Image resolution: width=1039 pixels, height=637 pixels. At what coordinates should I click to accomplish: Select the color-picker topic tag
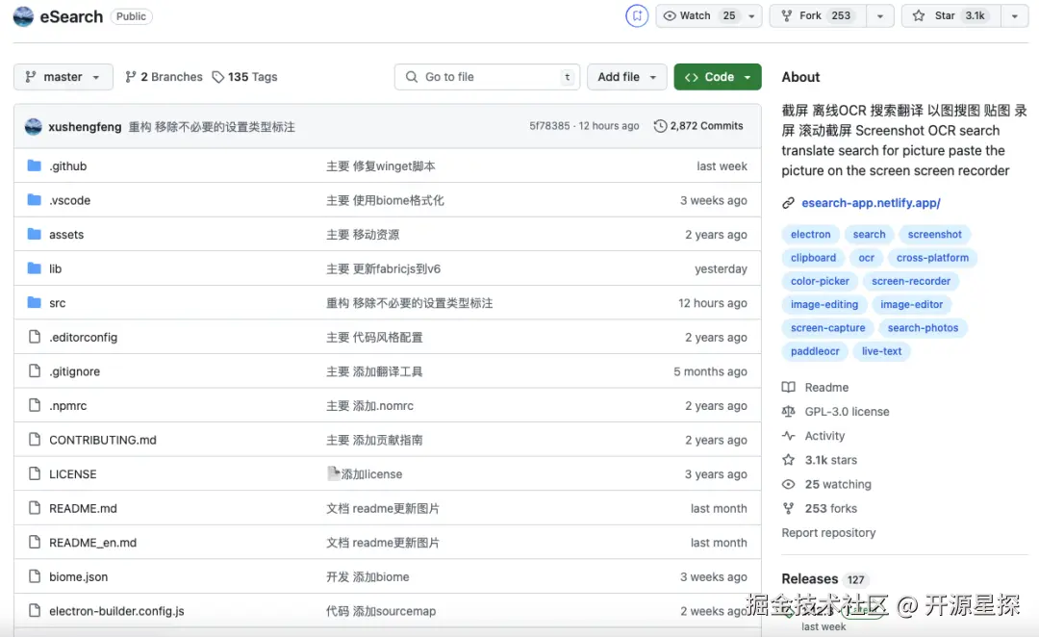coord(820,281)
